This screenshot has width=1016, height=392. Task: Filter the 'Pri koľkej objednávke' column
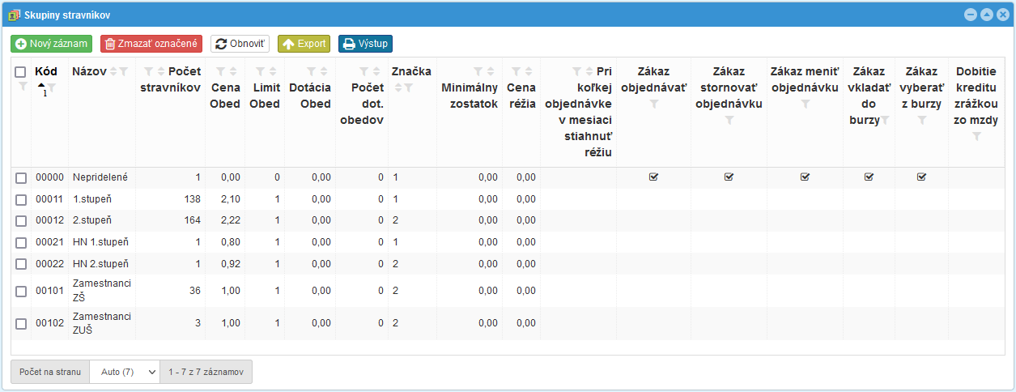[577, 71]
